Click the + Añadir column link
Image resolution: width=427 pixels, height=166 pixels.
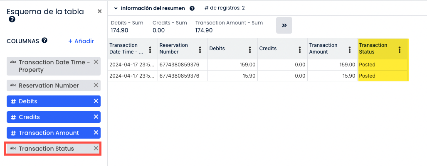tap(81, 41)
